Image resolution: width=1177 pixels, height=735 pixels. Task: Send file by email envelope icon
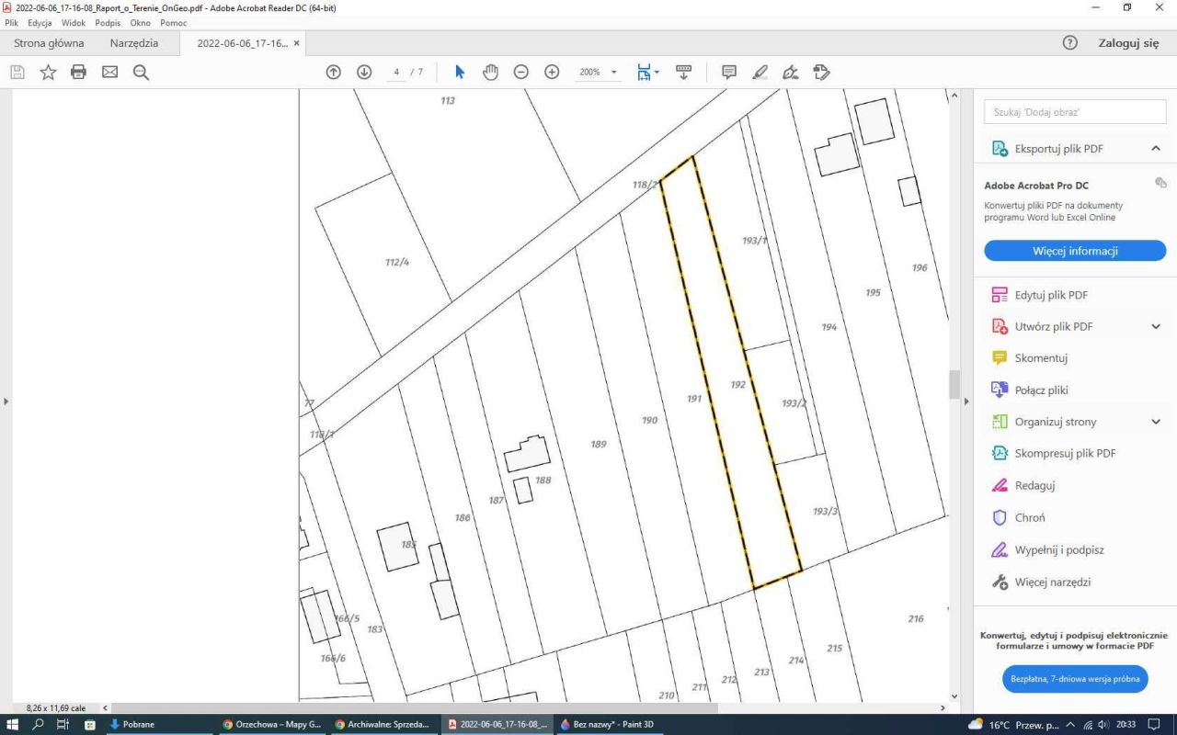[x=109, y=72]
